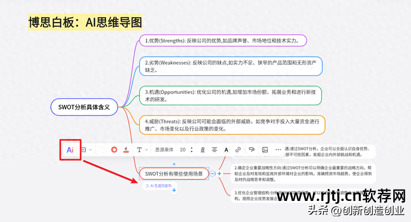The width and height of the screenshot is (411, 222).
Task: Expand the text style T dropdown
Action: point(142,150)
